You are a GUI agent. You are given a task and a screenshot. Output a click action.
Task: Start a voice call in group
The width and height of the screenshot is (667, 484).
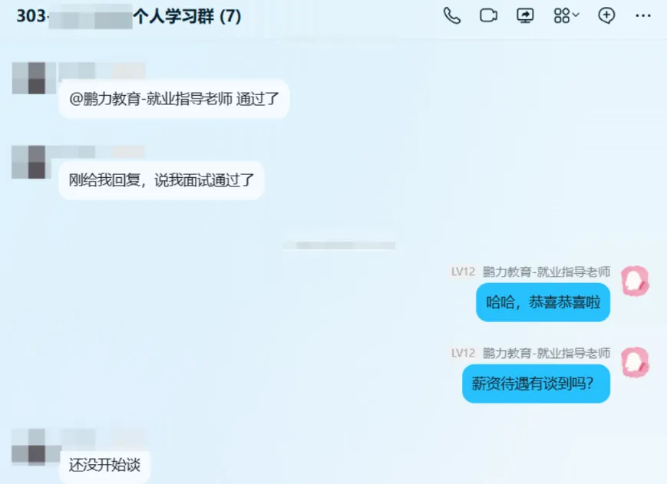tap(452, 15)
